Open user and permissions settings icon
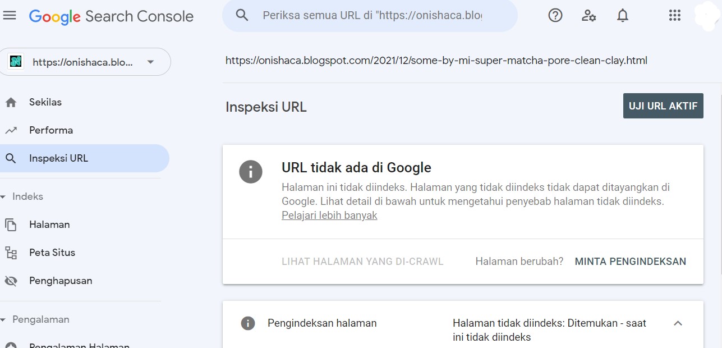The height and width of the screenshot is (348, 722). (x=588, y=16)
